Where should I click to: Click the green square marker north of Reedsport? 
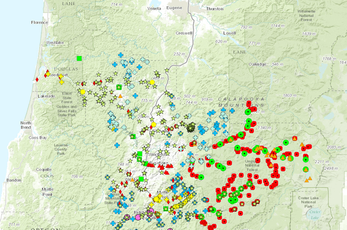click(x=80, y=58)
